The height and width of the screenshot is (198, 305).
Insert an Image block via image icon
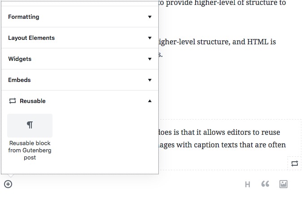pos(283,184)
